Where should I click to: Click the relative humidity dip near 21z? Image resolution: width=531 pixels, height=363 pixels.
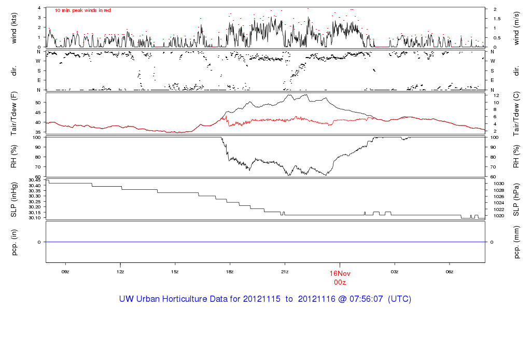tap(288, 174)
